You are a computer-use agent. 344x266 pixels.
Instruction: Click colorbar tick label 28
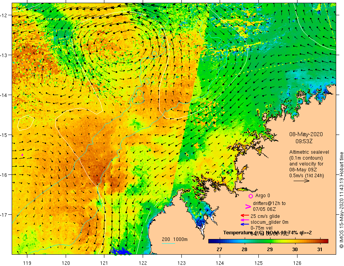coord(244,249)
